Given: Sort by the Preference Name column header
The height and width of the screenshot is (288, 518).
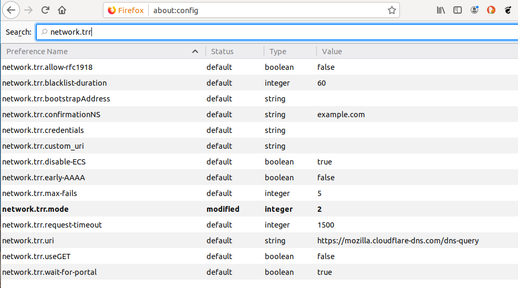Looking at the screenshot, I should (100, 52).
